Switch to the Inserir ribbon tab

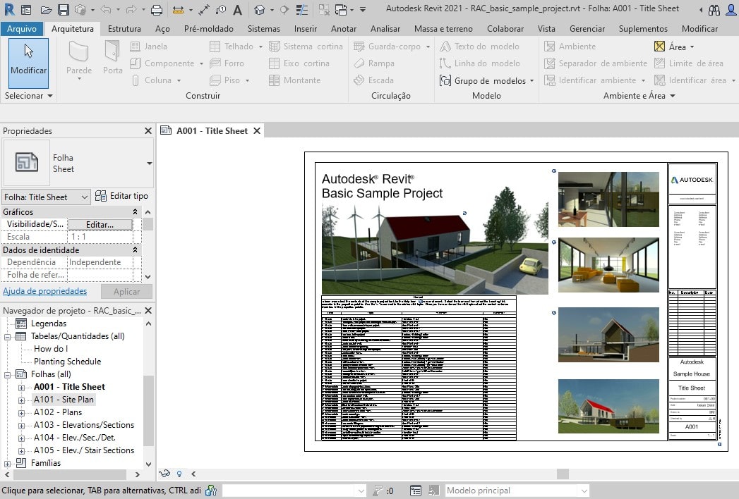pos(305,29)
